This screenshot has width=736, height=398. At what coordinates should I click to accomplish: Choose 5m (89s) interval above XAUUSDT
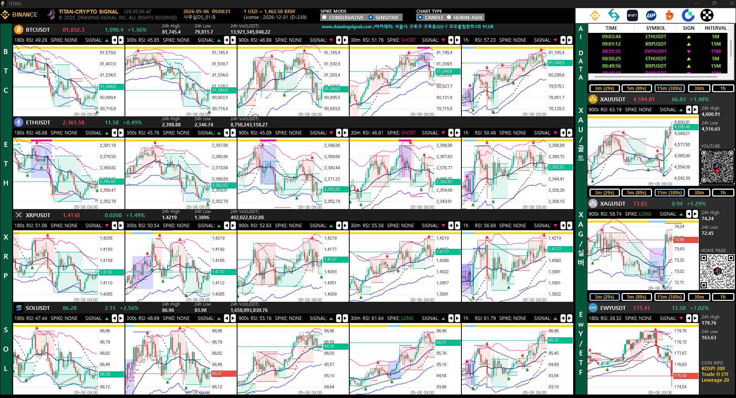coord(636,88)
